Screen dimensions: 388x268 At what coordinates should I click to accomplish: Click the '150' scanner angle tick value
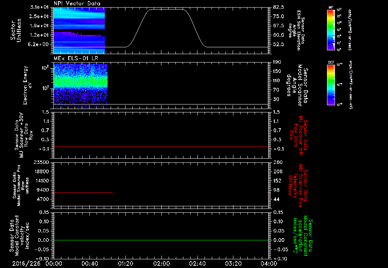tap(277, 72)
